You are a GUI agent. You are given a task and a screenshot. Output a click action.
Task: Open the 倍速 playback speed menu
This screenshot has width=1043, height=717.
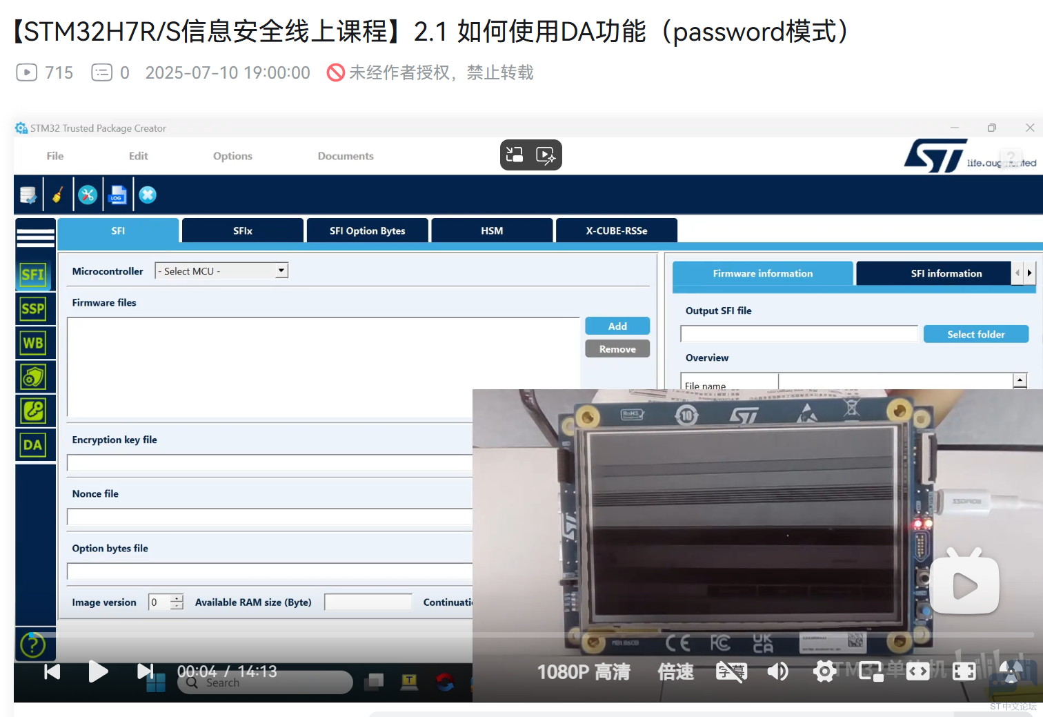(676, 671)
